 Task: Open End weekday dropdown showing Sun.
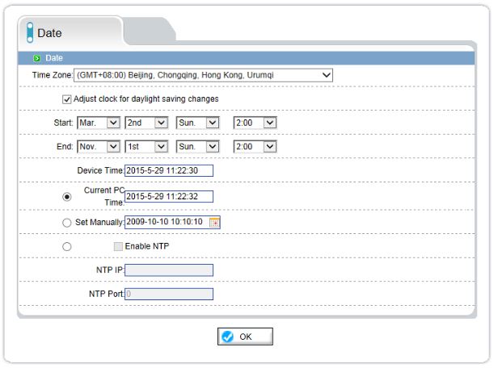coord(197,147)
